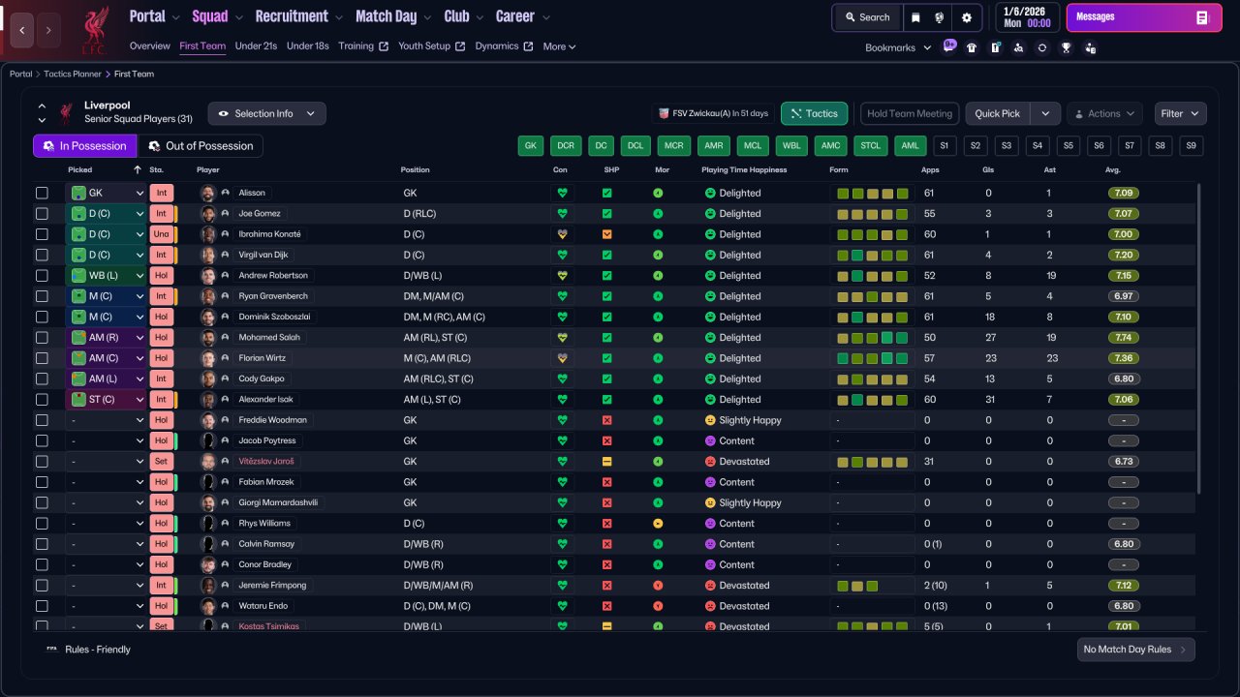This screenshot has height=697, width=1240.
Task: Click the trophy icon in the bookmarks bar
Action: (1067, 47)
